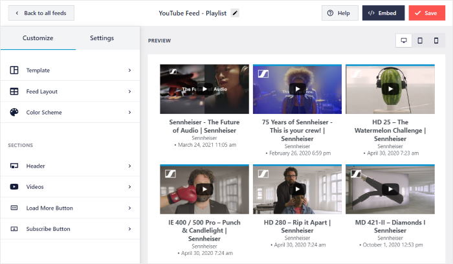
Task: Play HD 280 Rip it Apart video
Action: [298, 189]
